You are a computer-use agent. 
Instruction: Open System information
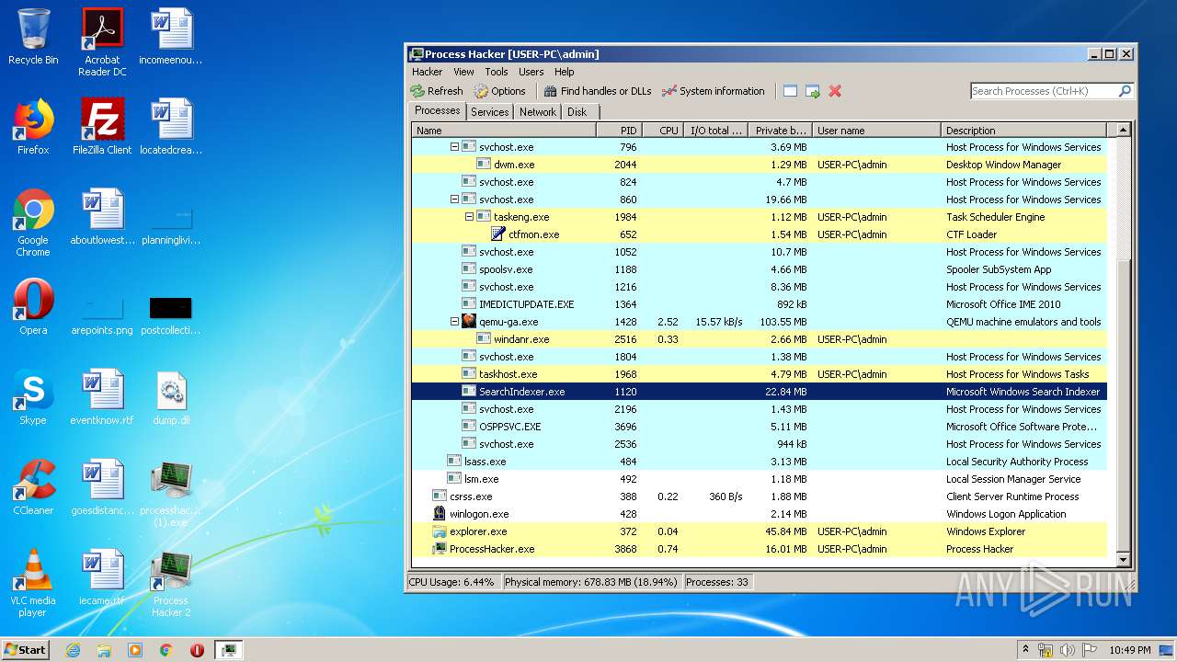pos(714,91)
